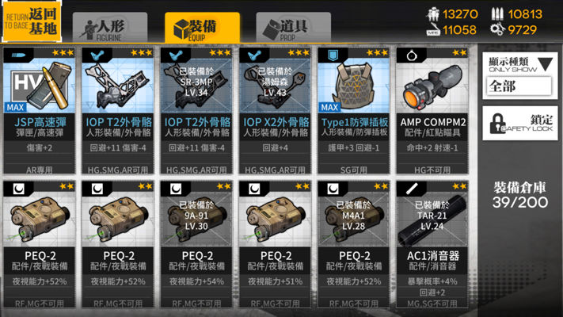Open the 裝備 Equip tab

pyautogui.click(x=202, y=28)
